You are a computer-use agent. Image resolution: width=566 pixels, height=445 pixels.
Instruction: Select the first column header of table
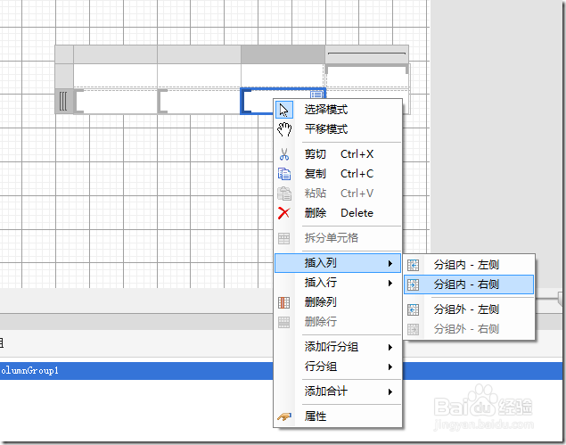[115, 54]
